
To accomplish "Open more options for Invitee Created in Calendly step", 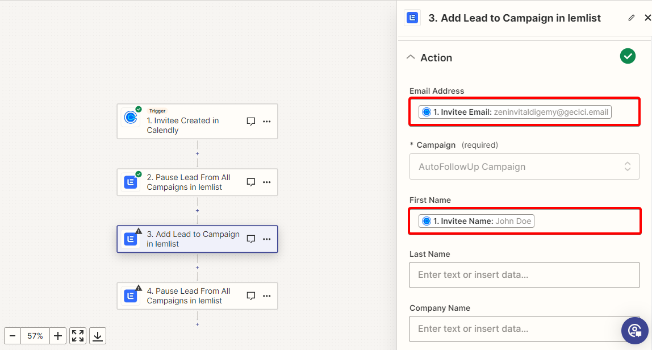I will pos(267,122).
